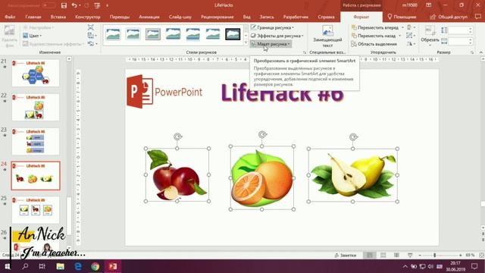The image size is (485, 273).
Task: Toggle the Заметки notes pane
Action: [346, 256]
